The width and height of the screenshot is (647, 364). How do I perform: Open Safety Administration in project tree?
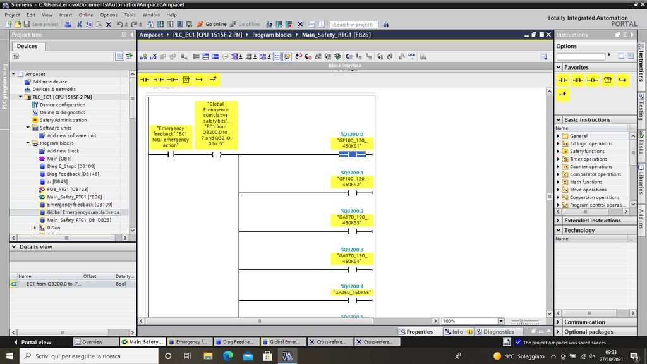point(63,120)
